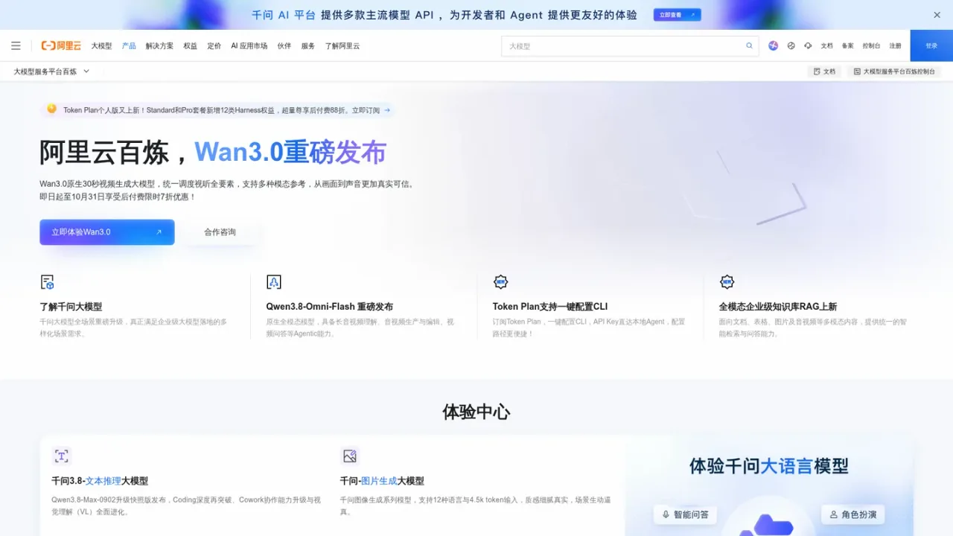Open the 定价 nav menu
Screen dimensions: 953x536
(214, 46)
